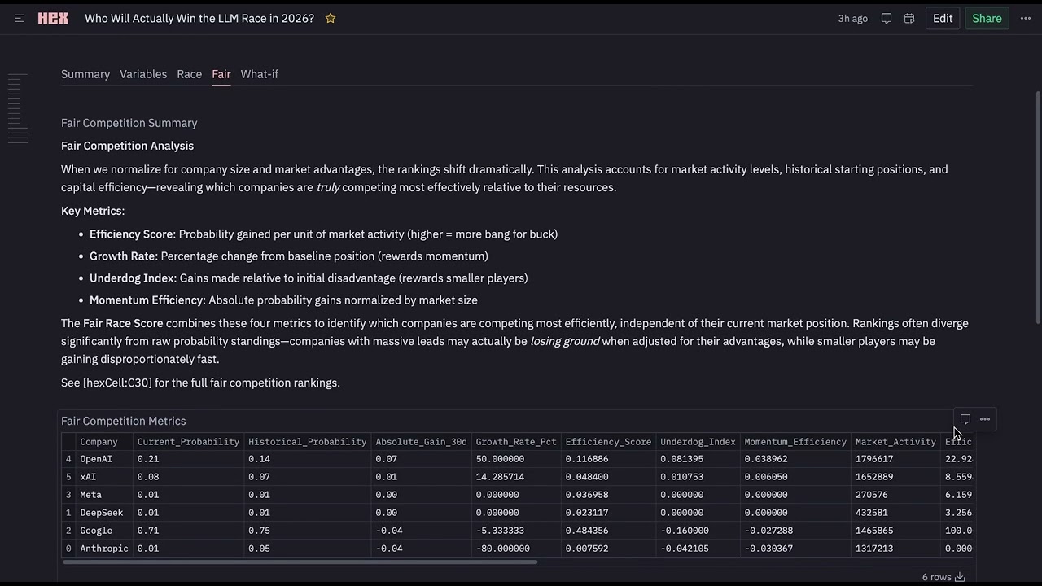Sort by the Growth_Rate_Pct column header
This screenshot has width=1042, height=586.
pos(516,442)
